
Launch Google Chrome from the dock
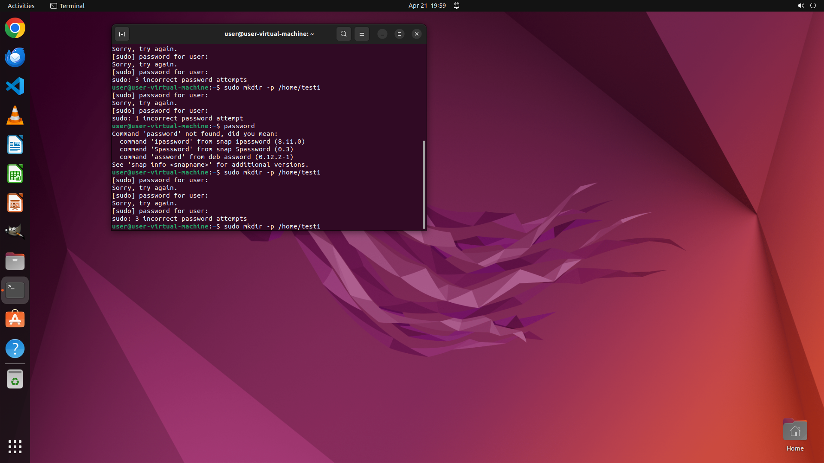pyautogui.click(x=15, y=28)
